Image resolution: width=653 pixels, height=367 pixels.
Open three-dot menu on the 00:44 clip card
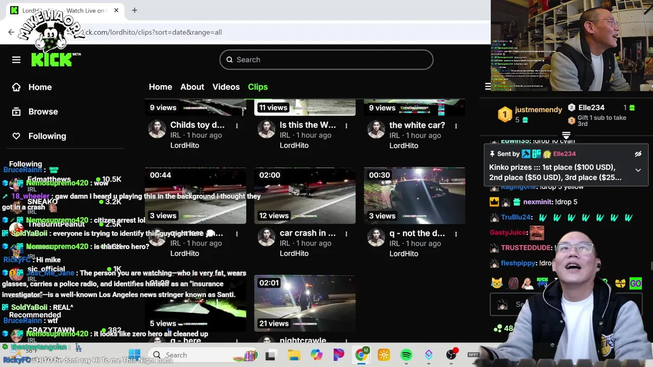coord(237,233)
